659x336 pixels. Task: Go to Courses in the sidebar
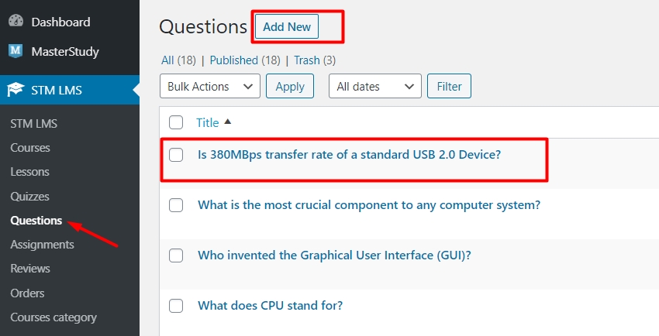[x=30, y=148]
